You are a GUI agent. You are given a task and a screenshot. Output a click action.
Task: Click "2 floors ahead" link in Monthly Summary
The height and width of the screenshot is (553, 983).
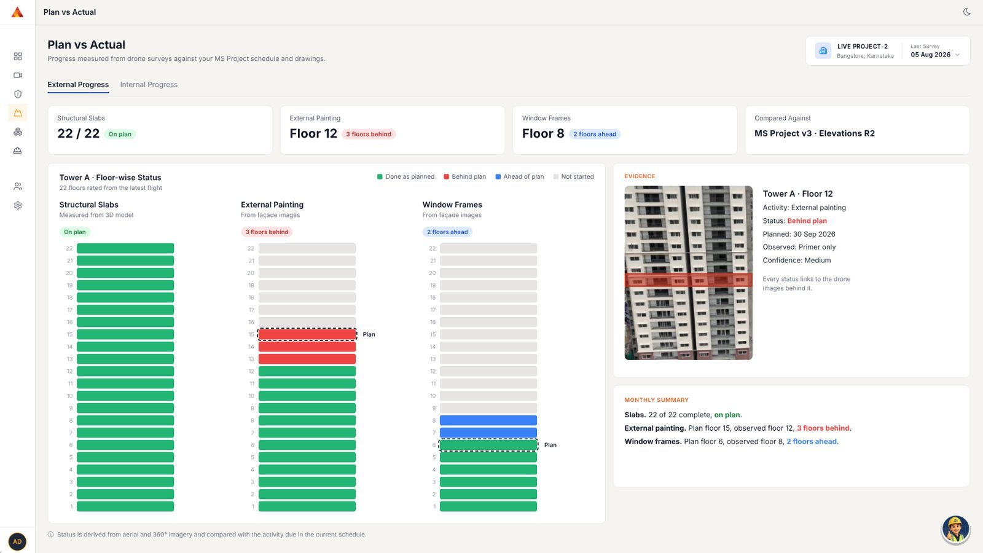tap(812, 441)
